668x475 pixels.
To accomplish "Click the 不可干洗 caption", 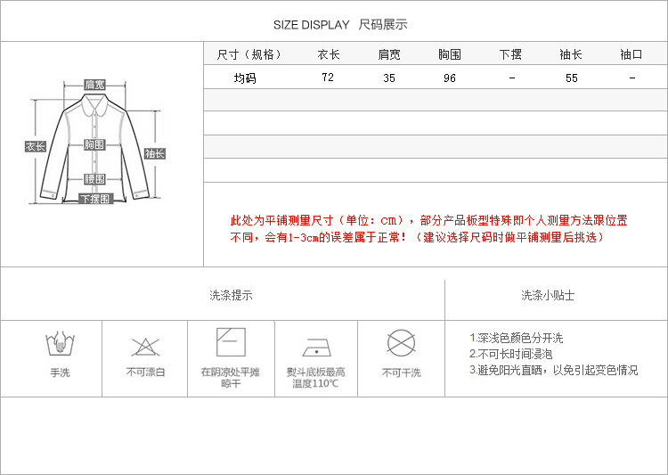I will [402, 373].
